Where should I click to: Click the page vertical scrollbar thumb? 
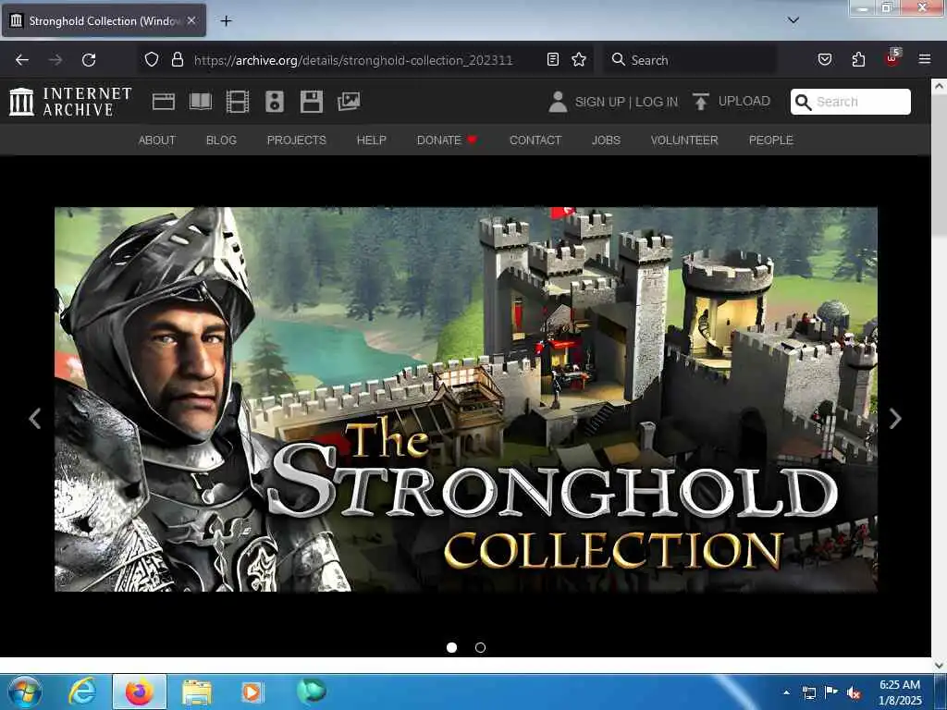939,166
